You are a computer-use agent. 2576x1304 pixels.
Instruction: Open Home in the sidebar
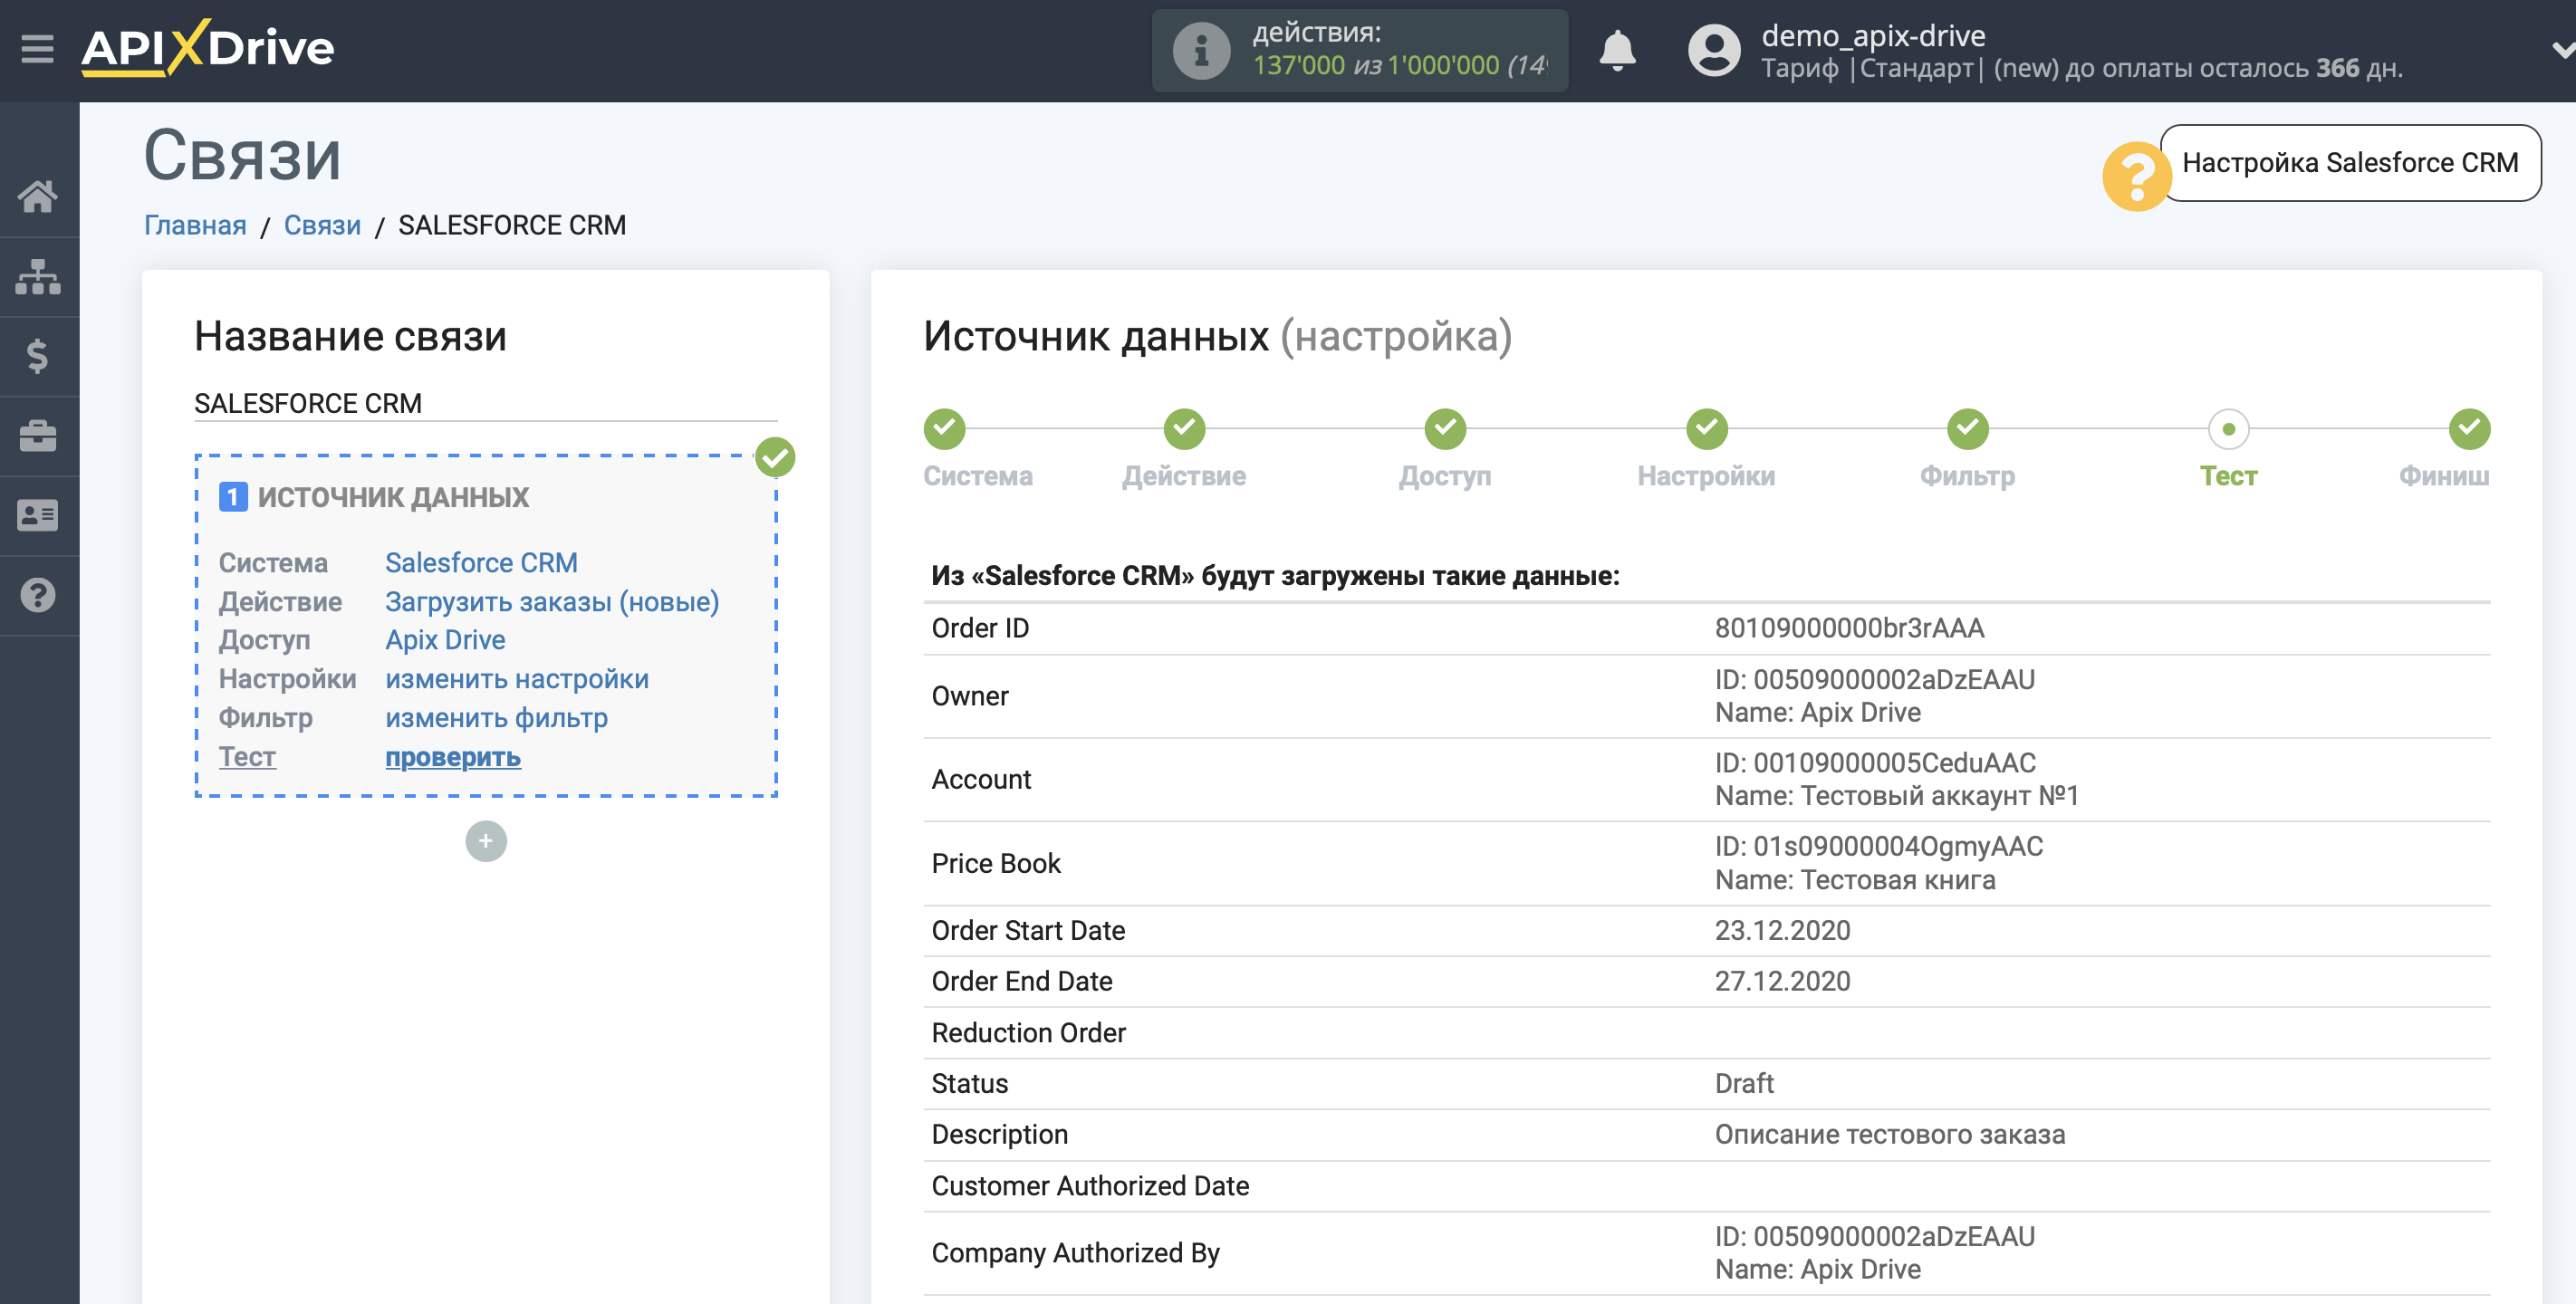[x=38, y=197]
